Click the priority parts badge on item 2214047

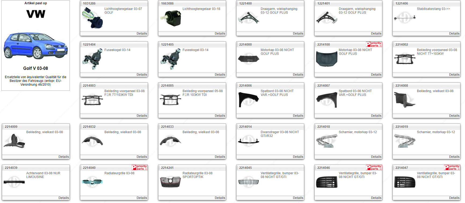click(x=452, y=168)
